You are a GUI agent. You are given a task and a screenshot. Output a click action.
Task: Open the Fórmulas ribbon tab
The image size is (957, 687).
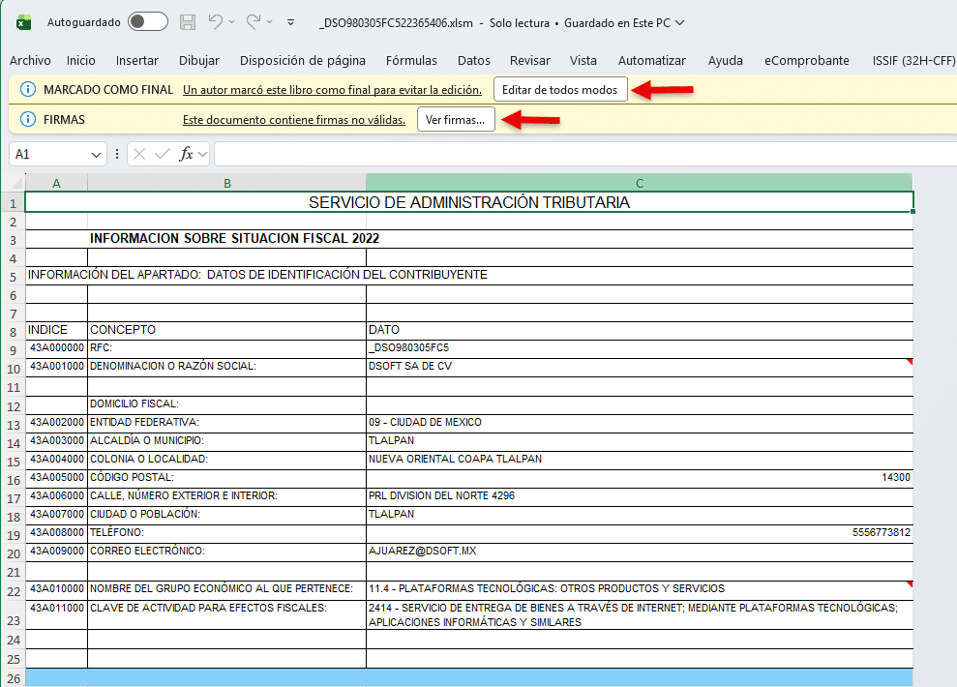411,60
